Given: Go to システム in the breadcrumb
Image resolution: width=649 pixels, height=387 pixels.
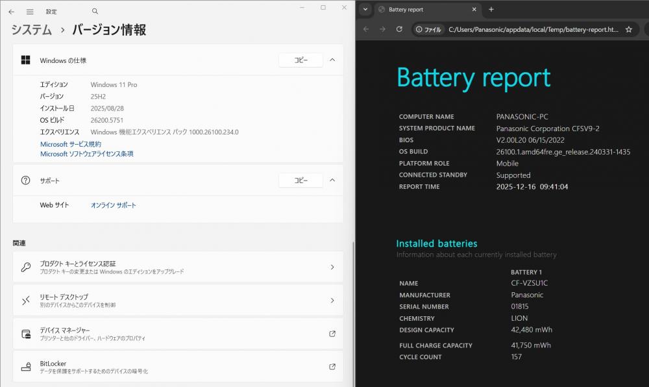Looking at the screenshot, I should tap(32, 30).
